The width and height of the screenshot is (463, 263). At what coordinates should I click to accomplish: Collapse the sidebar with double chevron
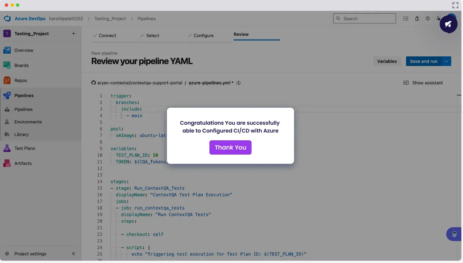tap(73, 254)
